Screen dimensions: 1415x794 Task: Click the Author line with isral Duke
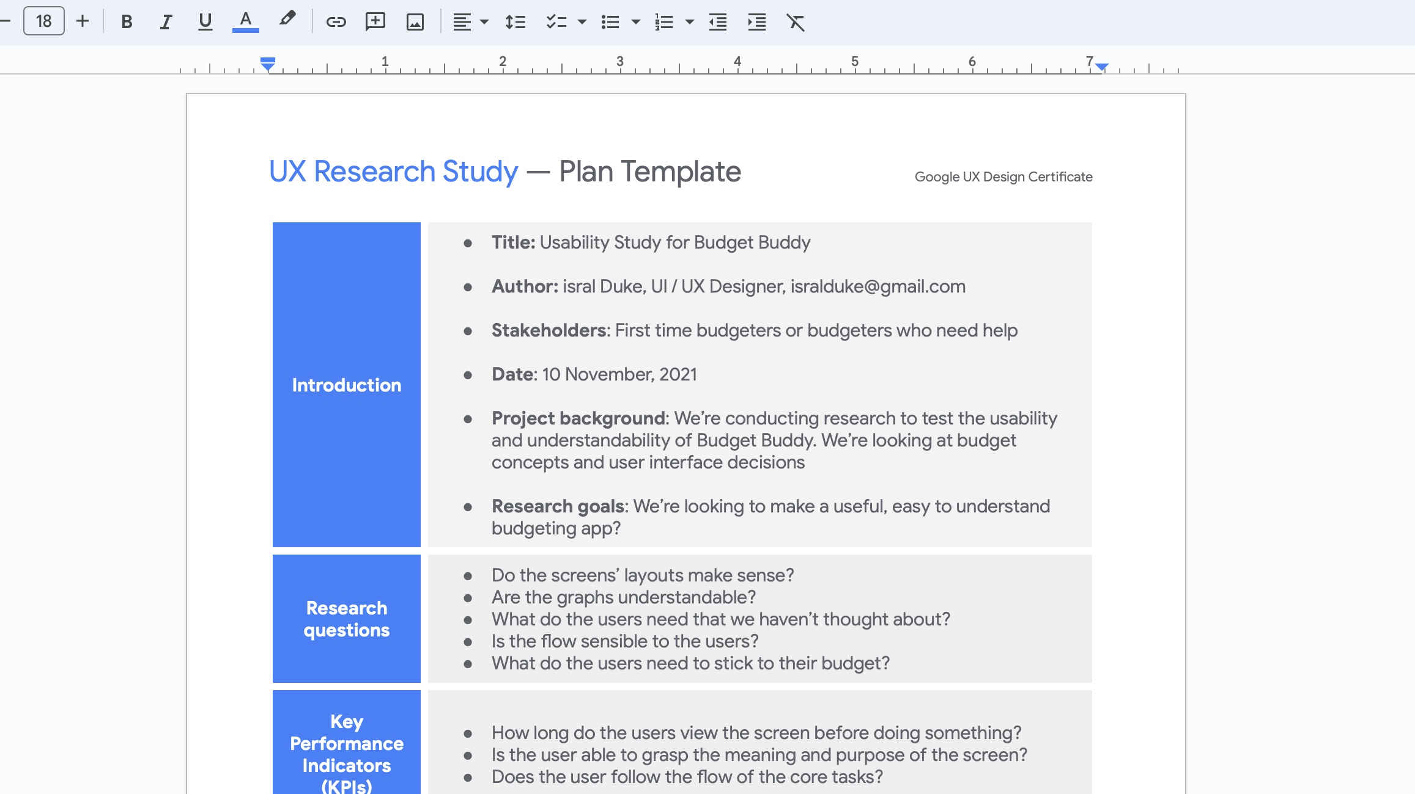point(728,286)
